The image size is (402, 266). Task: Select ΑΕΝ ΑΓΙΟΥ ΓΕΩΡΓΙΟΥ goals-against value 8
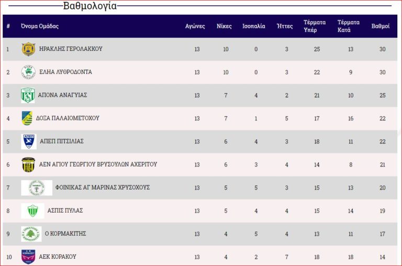[351, 164]
